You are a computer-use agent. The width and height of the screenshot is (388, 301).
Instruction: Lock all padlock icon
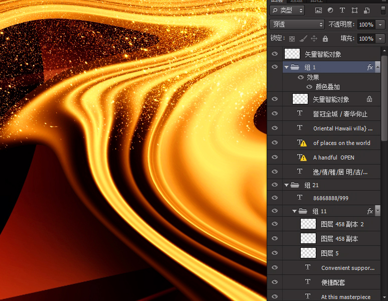(x=325, y=39)
